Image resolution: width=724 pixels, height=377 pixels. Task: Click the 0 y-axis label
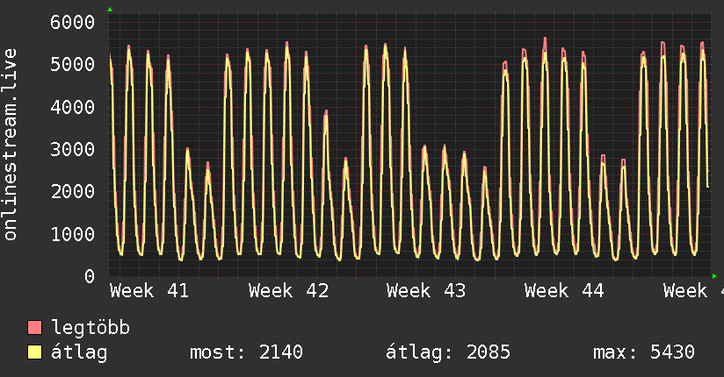tap(89, 276)
